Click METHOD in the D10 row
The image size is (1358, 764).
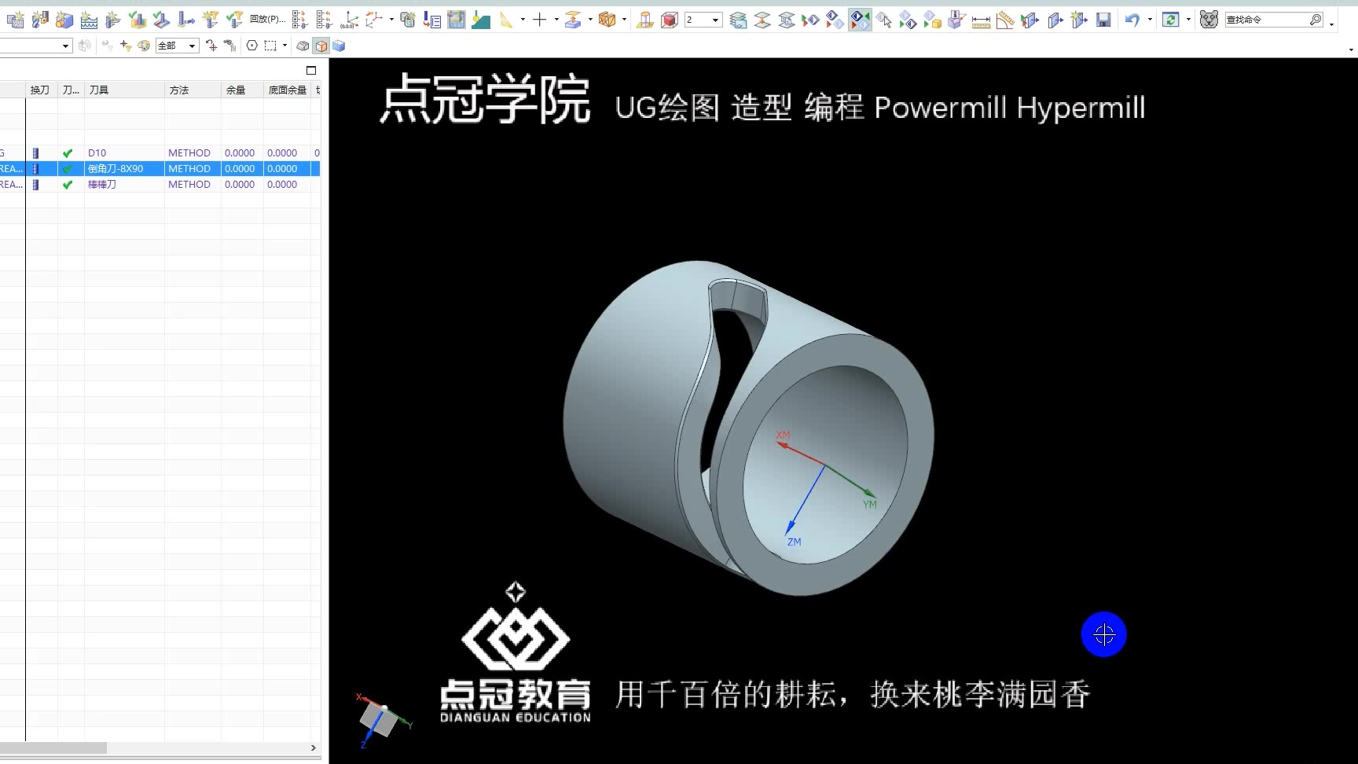pyautogui.click(x=189, y=153)
